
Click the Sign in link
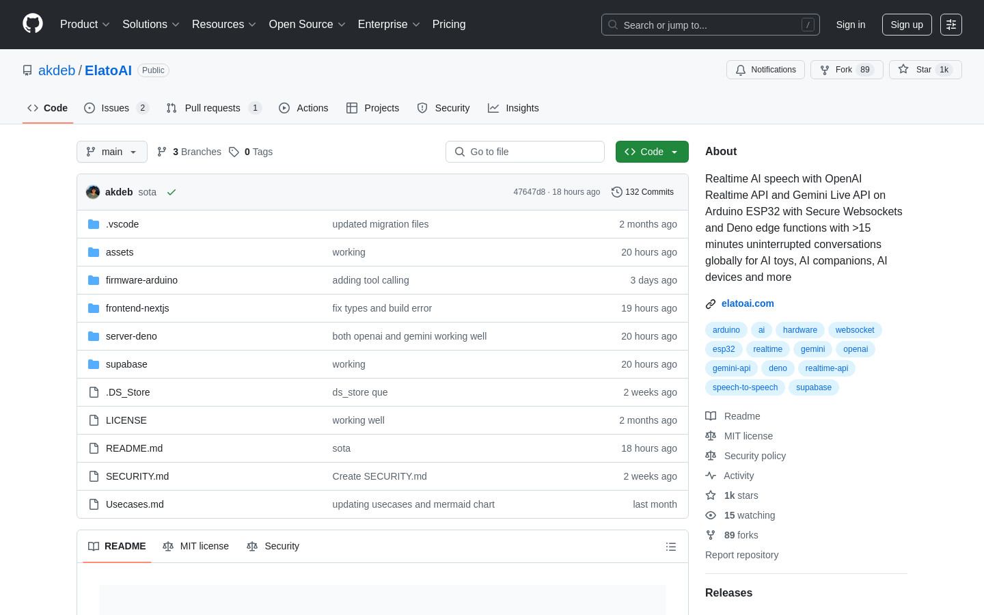tap(851, 25)
